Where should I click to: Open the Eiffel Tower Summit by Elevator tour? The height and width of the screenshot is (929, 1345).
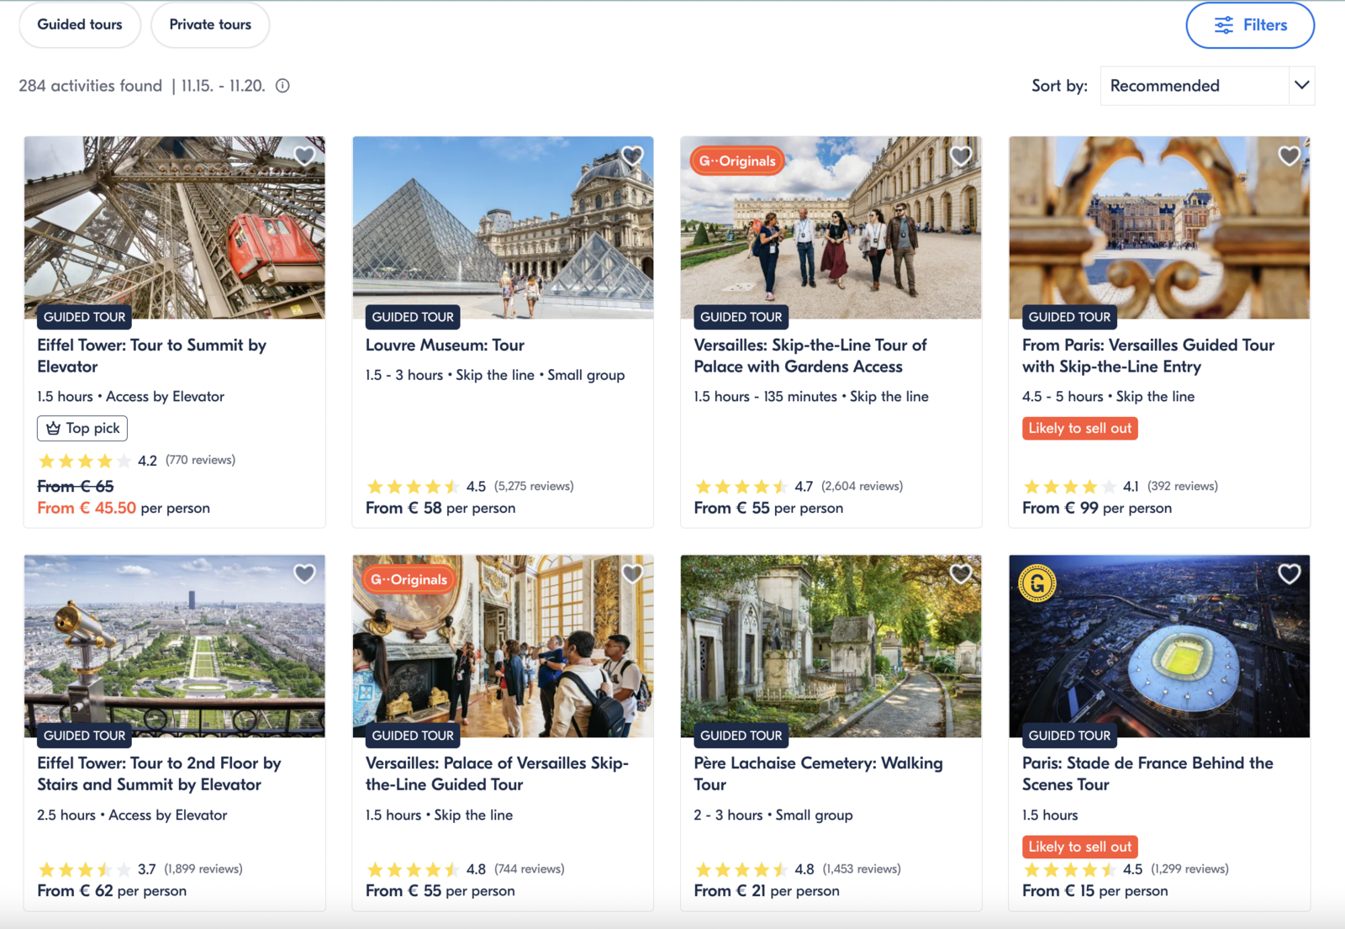tap(151, 356)
